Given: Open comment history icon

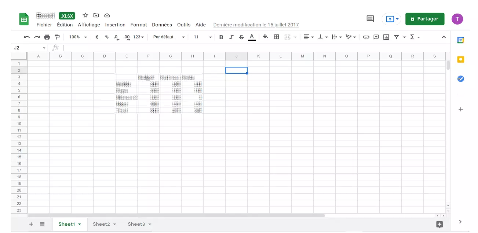Looking at the screenshot, I should coord(371,19).
